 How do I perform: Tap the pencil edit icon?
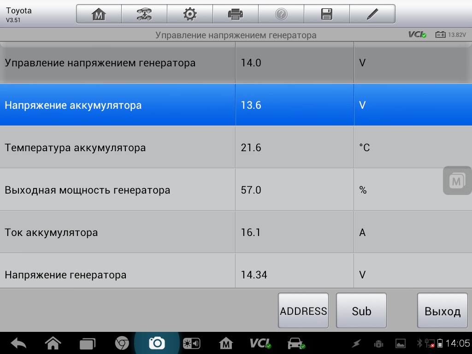[x=372, y=14]
